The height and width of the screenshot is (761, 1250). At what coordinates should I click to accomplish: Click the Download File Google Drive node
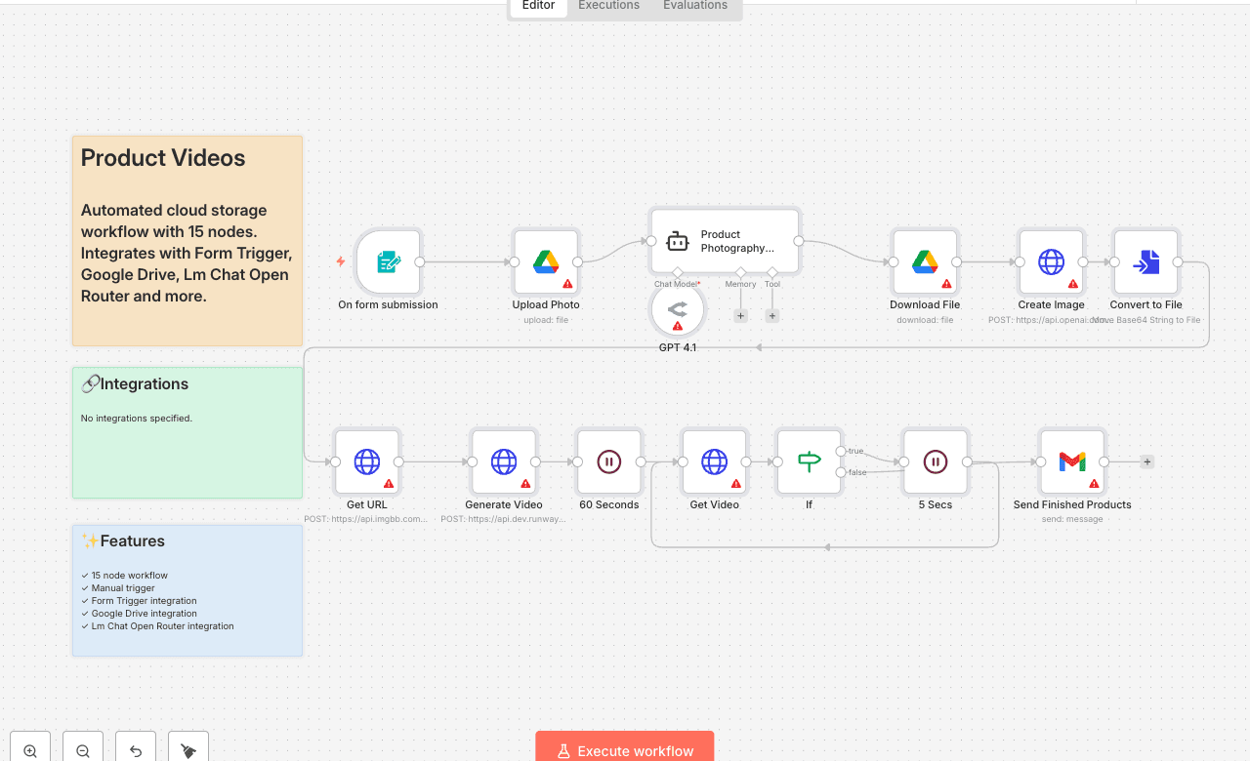click(x=924, y=261)
